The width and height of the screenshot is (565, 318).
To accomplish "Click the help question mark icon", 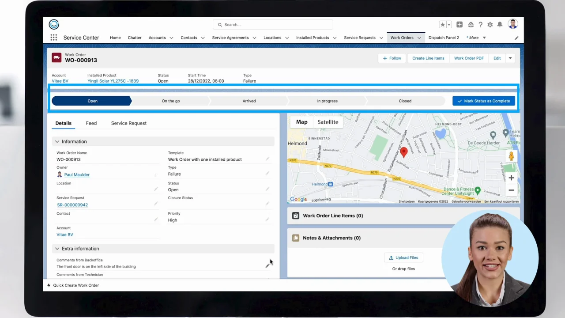I will (480, 25).
